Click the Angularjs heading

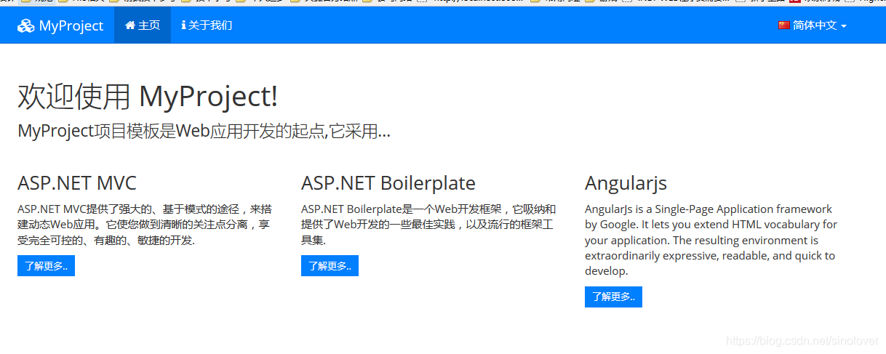[x=626, y=182]
